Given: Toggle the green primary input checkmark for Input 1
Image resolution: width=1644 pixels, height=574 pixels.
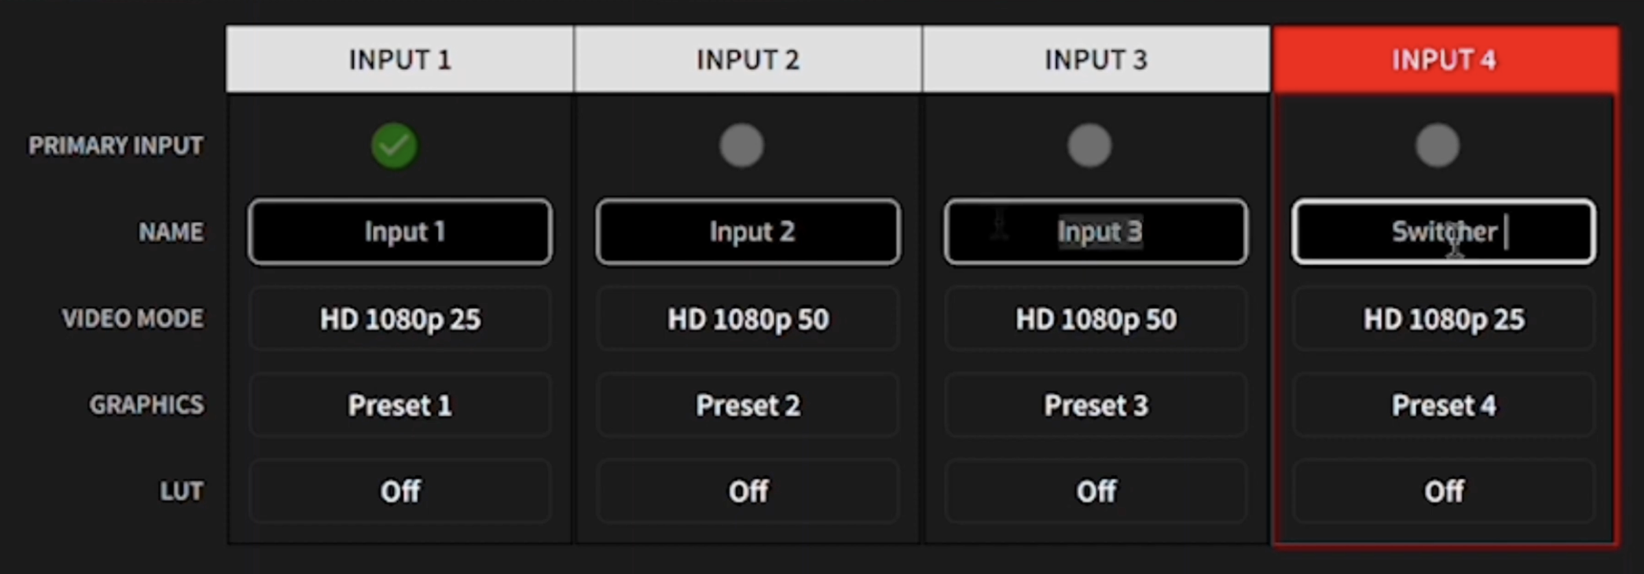Looking at the screenshot, I should [x=394, y=146].
